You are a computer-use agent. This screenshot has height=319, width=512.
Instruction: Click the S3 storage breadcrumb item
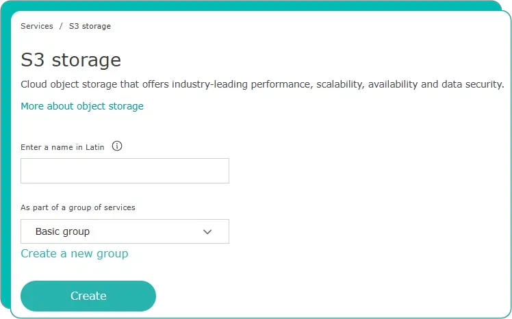pyautogui.click(x=90, y=26)
